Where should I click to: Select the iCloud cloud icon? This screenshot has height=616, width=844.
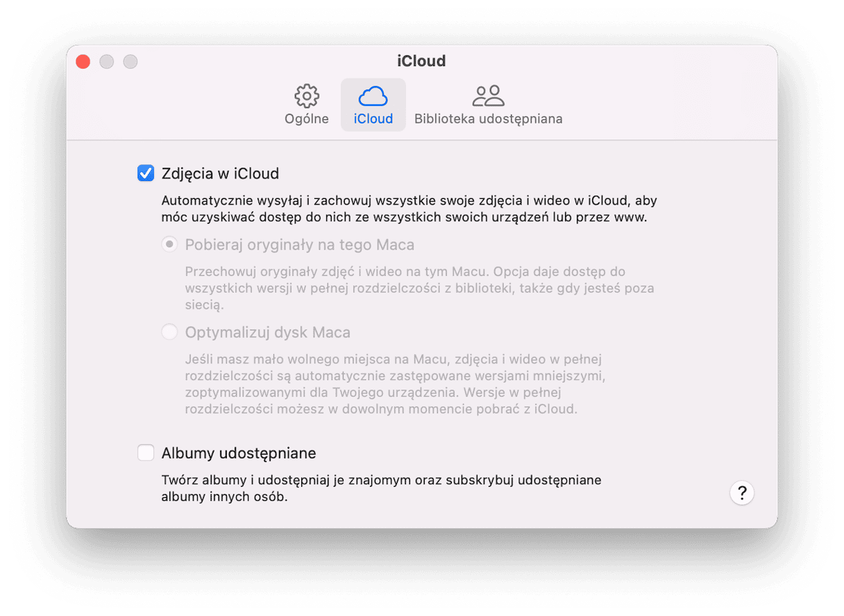[x=373, y=96]
